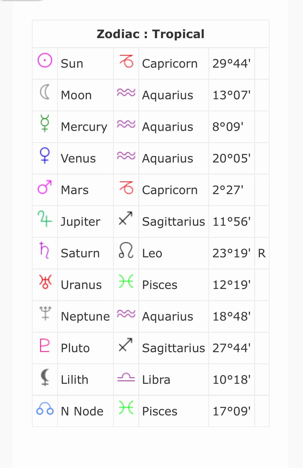Click the Sagittarius label in Jupiter row
Screen dimensions: 303x468
(x=173, y=222)
